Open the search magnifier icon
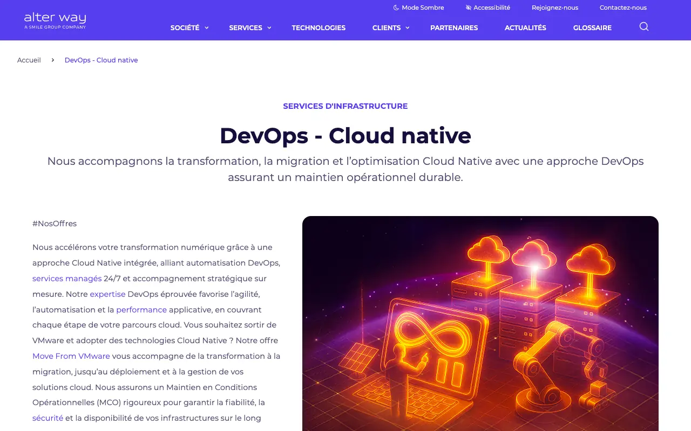The image size is (691, 431). click(x=643, y=26)
